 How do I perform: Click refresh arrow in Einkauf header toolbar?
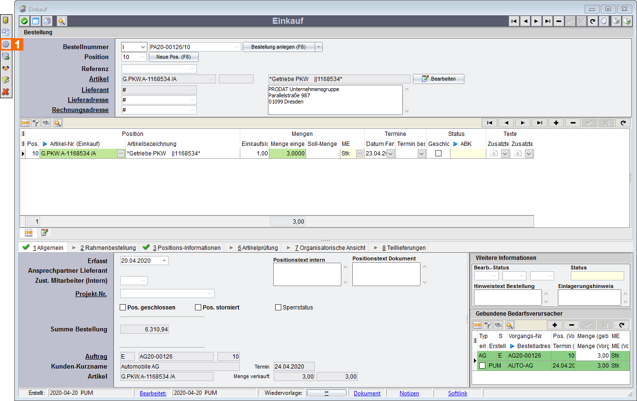pyautogui.click(x=593, y=21)
